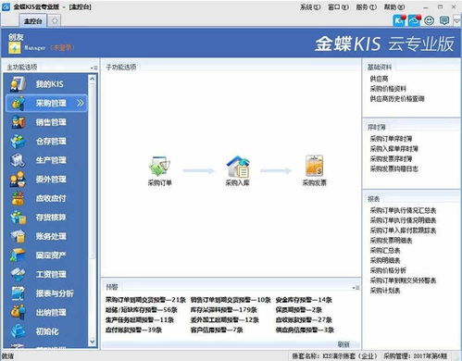The width and height of the screenshot is (462, 361).
Task: Open report 采购汇总表
Action: click(x=385, y=250)
